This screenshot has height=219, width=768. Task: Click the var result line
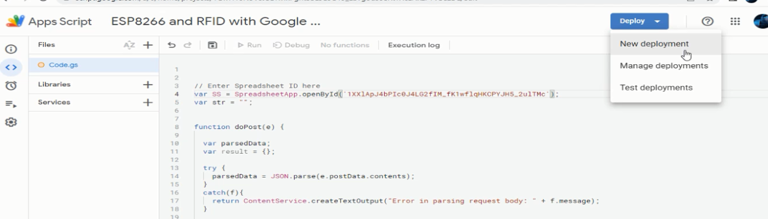238,152
